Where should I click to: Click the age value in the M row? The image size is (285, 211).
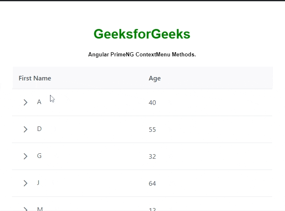[152, 209]
